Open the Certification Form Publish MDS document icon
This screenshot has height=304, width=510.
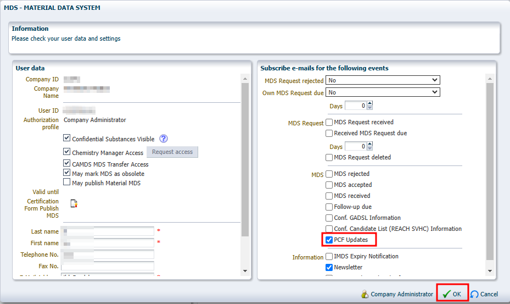click(x=74, y=203)
